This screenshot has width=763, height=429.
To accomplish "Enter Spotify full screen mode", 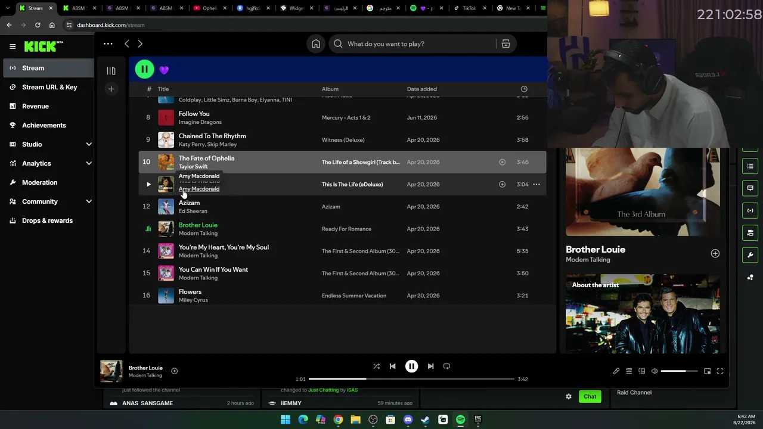I will [x=720, y=371].
